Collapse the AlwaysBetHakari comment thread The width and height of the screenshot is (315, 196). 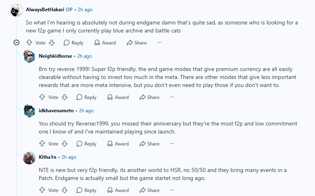click(16, 42)
